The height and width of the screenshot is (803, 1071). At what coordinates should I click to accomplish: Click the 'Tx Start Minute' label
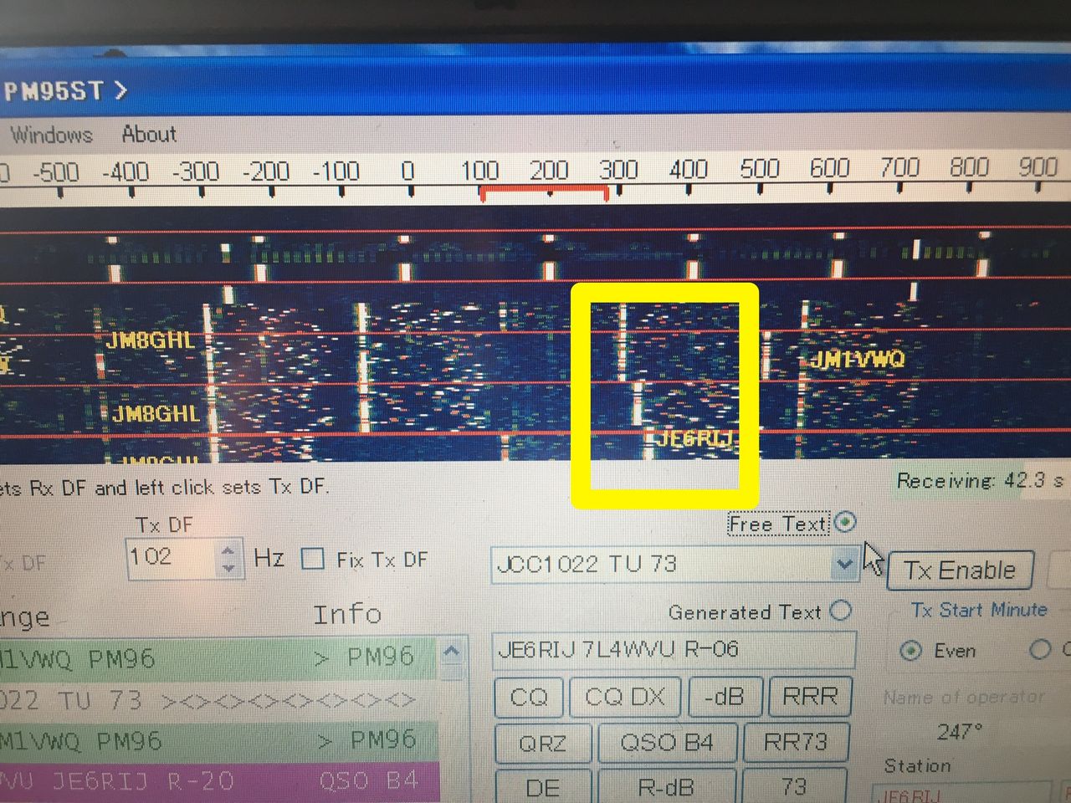tap(979, 610)
